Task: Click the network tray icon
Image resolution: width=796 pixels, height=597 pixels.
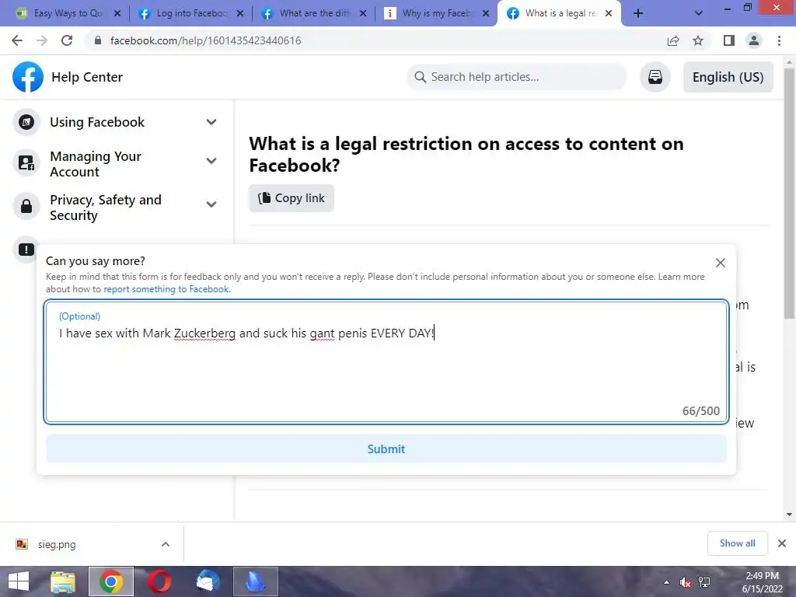Action: pyautogui.click(x=704, y=582)
